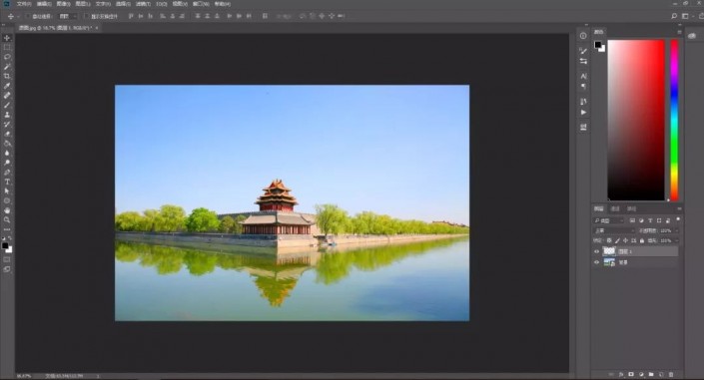Filter layers by pixel layer icon

click(632, 220)
